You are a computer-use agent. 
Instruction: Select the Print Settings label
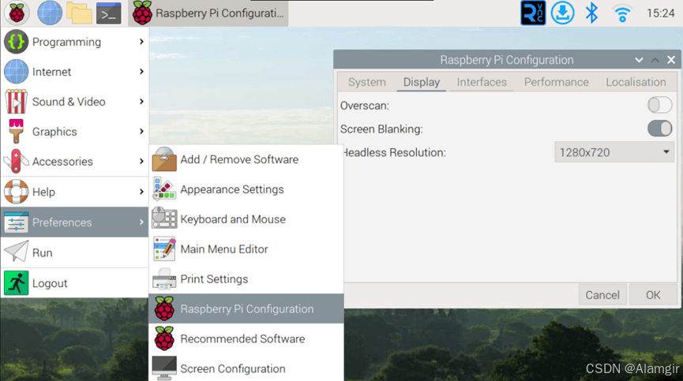[214, 279]
